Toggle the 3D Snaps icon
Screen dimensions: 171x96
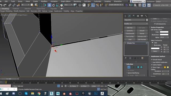point(89,5)
